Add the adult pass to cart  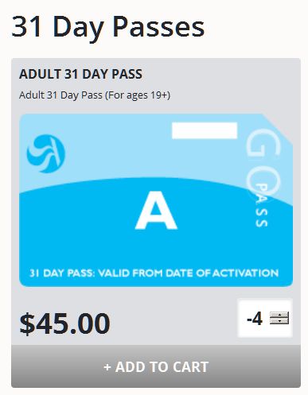pos(156,366)
